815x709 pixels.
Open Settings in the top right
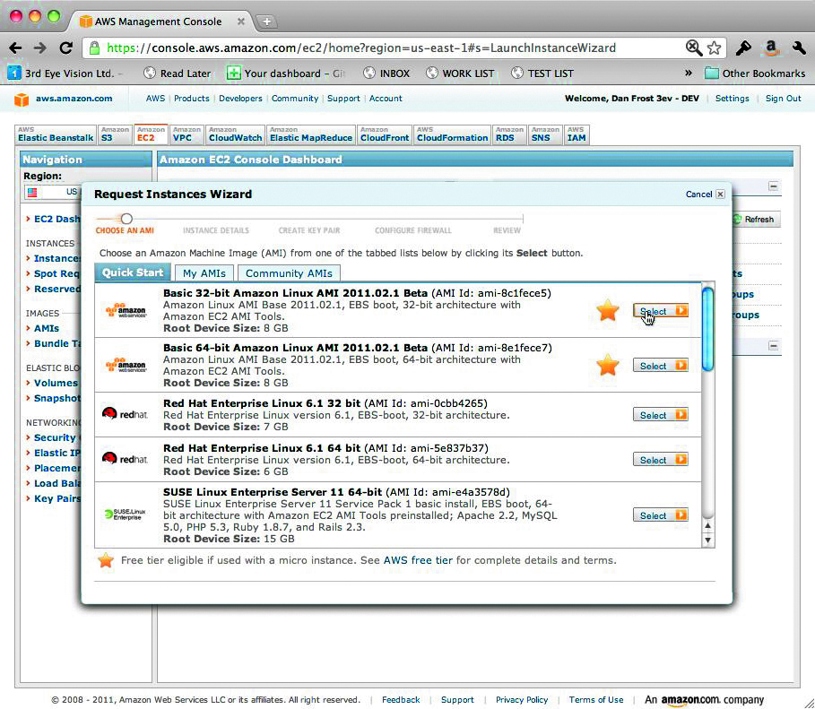(732, 99)
